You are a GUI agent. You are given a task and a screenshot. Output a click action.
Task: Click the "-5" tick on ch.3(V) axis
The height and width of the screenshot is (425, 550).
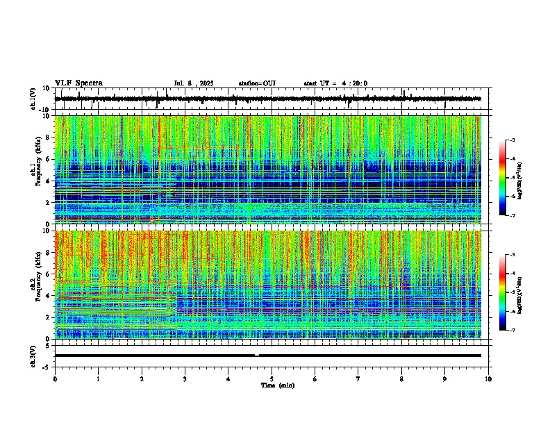(x=46, y=367)
